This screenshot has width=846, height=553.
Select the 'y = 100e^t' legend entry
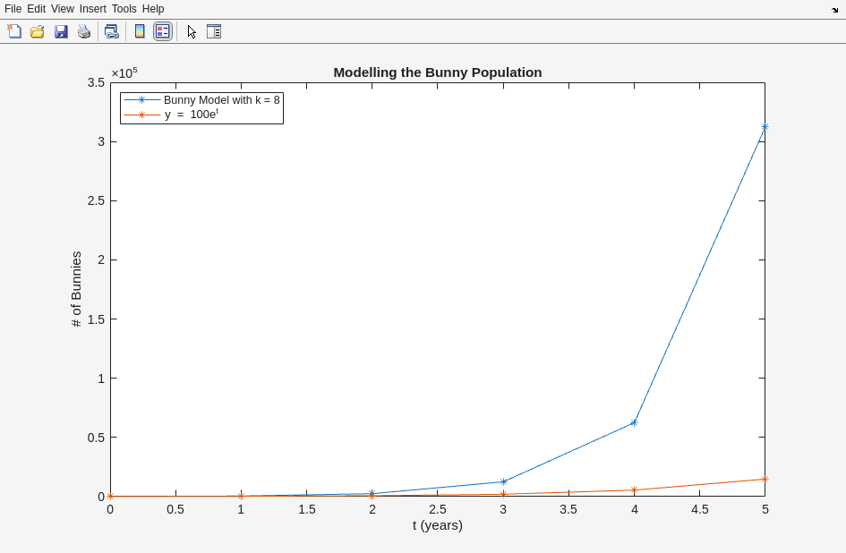pyautogui.click(x=192, y=115)
